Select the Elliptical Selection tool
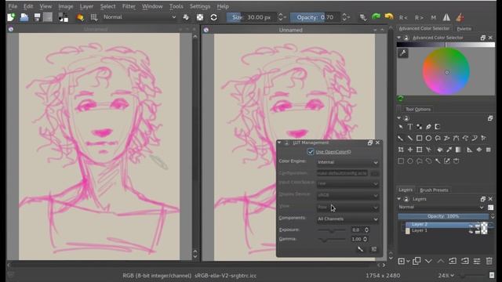 click(x=409, y=161)
